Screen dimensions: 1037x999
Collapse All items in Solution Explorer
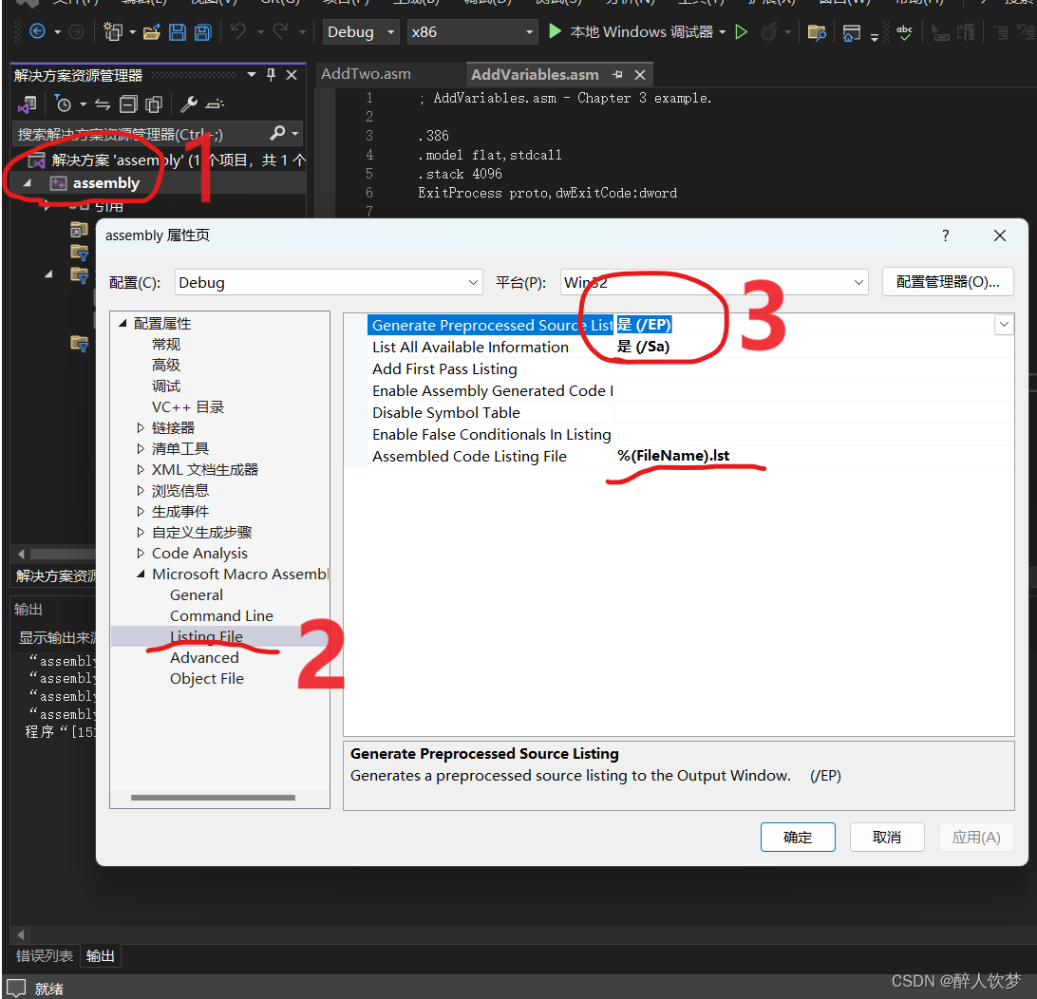pos(128,104)
